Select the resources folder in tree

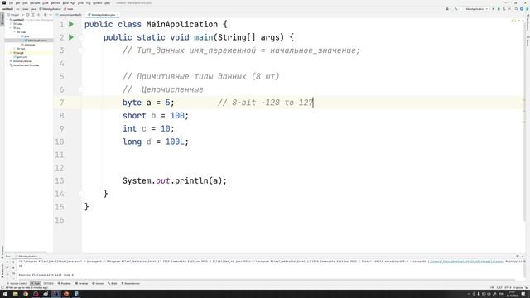(x=28, y=45)
